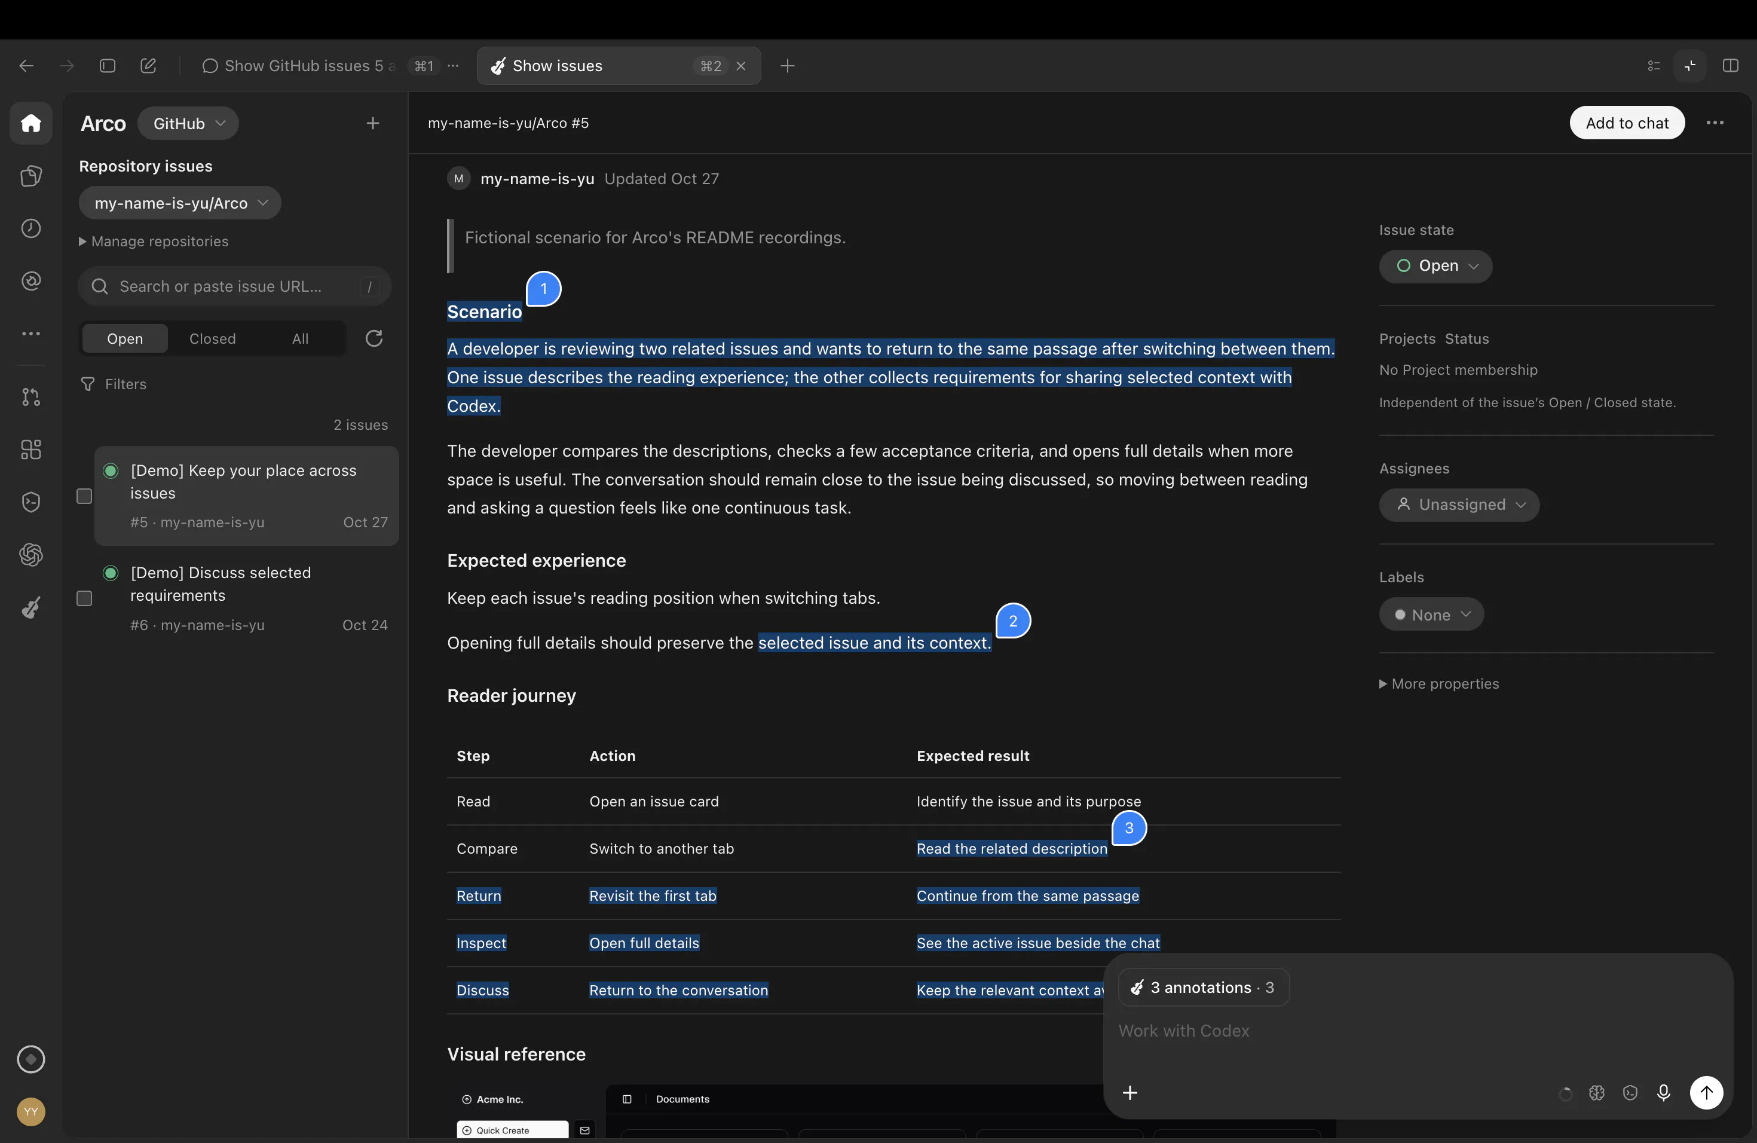The image size is (1757, 1143).
Task: Toggle the right split-panel icon in top bar
Action: click(x=1731, y=66)
